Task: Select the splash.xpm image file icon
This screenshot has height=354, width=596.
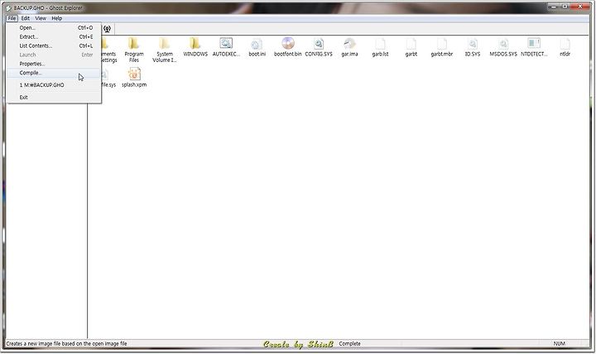Action: (x=134, y=74)
